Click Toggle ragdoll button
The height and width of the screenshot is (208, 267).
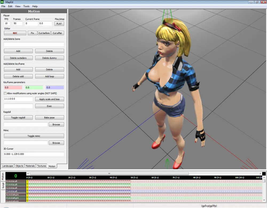18,118
